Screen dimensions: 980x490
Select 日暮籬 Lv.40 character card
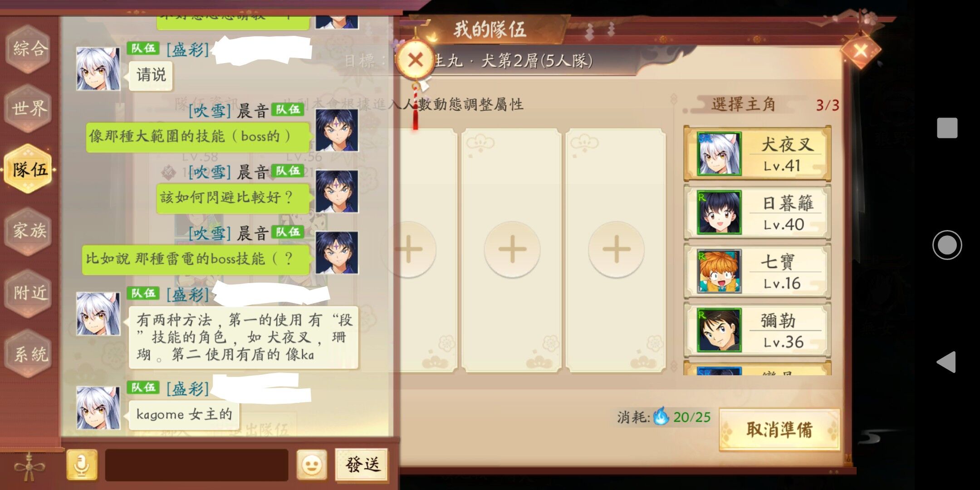click(757, 212)
